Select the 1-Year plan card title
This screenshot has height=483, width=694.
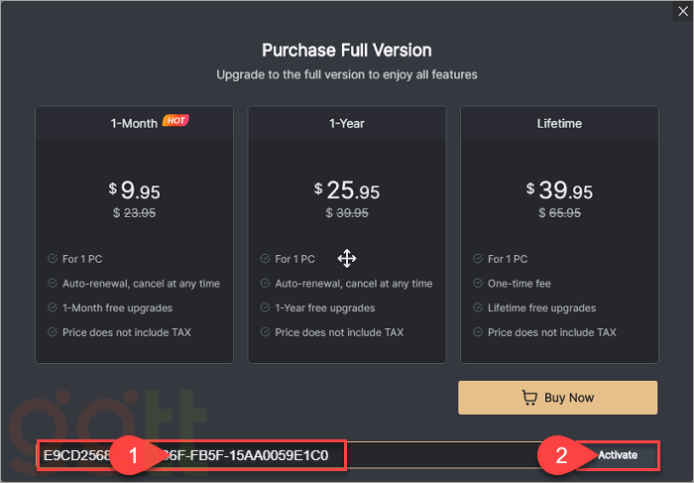(347, 124)
